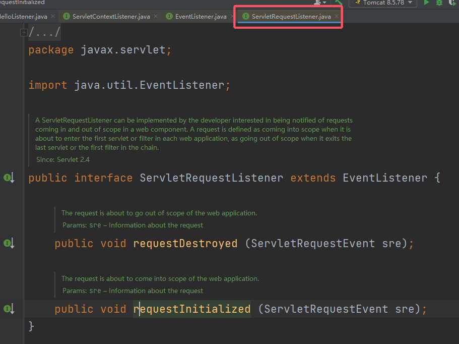Screen dimensions: 459x344
Task: Open the Tomcat 8.5.78 run configuration dropdown
Action: point(383,3)
